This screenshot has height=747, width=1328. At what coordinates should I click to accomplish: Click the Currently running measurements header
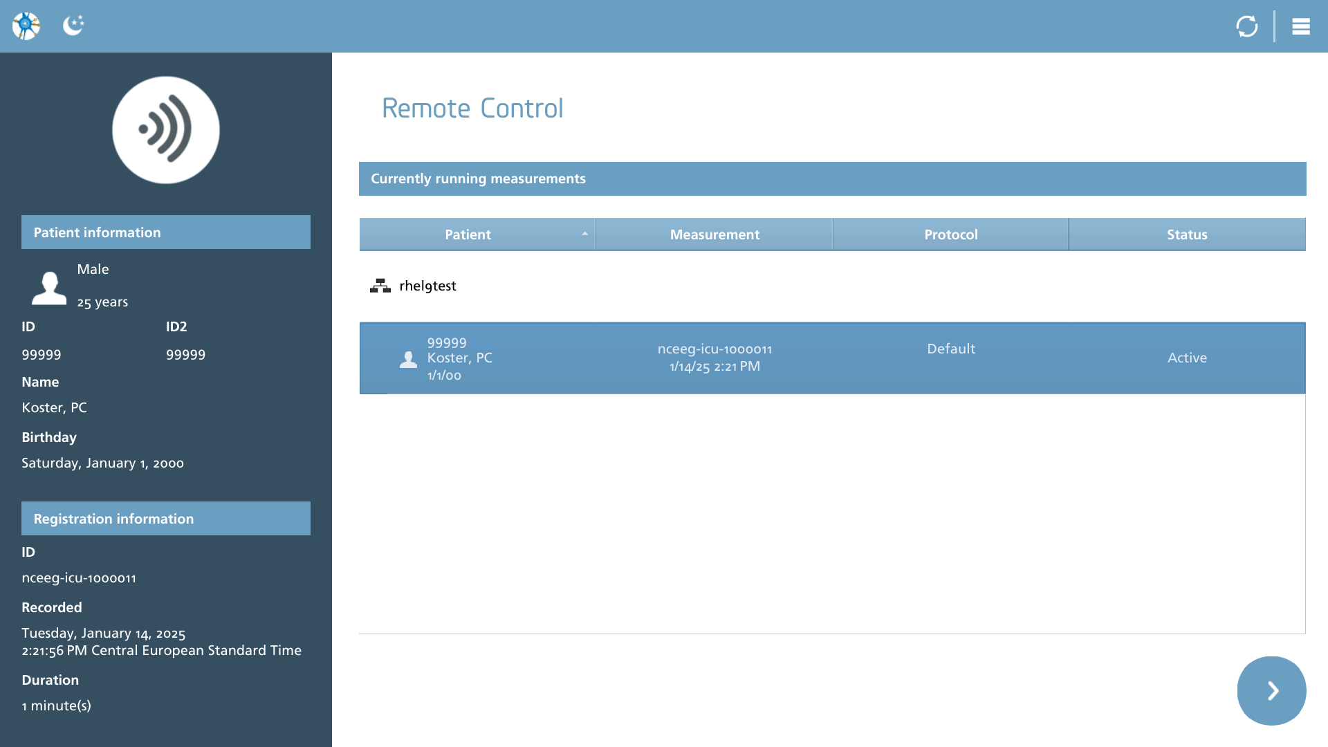832,178
